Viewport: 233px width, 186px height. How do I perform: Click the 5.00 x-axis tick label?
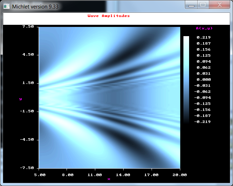tap(40, 175)
